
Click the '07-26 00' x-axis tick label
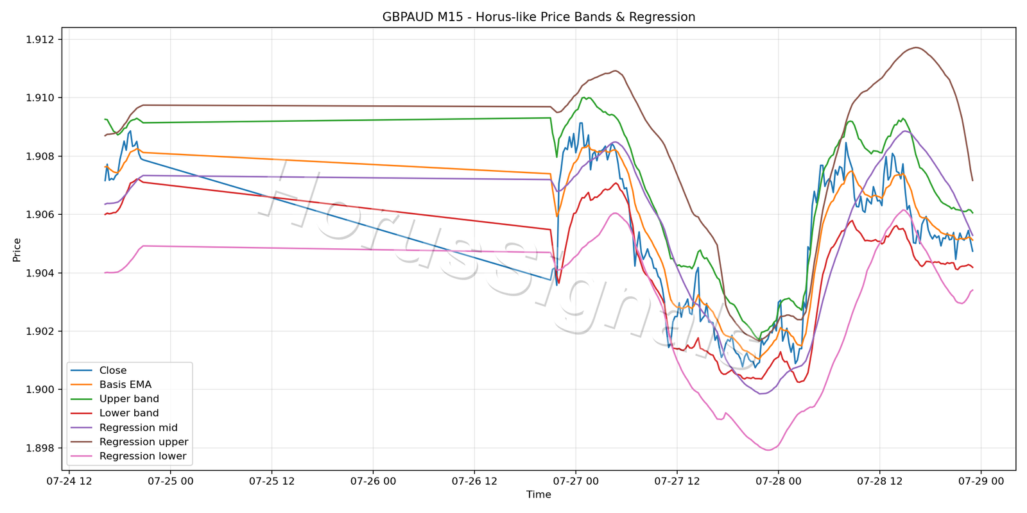coord(373,482)
